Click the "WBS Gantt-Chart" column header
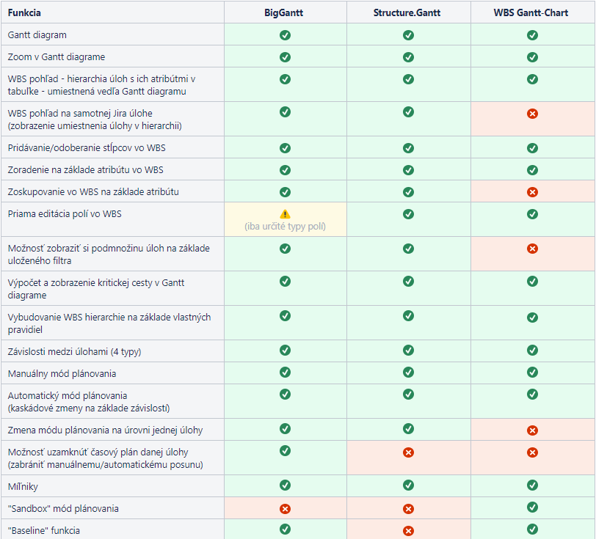The width and height of the screenshot is (596, 539). pos(531,13)
